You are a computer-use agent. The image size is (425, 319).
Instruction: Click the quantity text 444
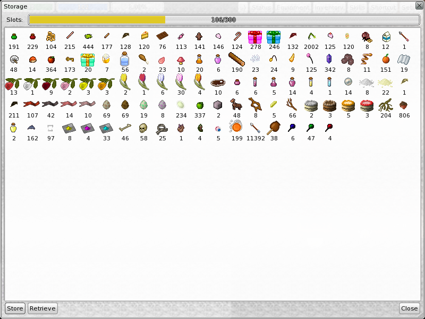point(88,47)
